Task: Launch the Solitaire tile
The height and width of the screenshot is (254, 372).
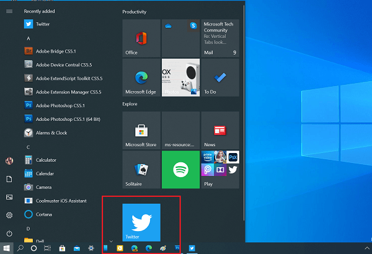Action: coord(141,170)
